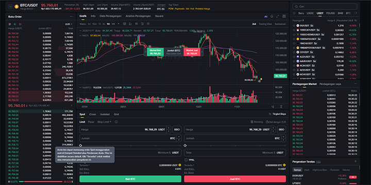The image size is (371, 185).
Task: Click the Beli dengan EUR link
Action: click(x=276, y=122)
